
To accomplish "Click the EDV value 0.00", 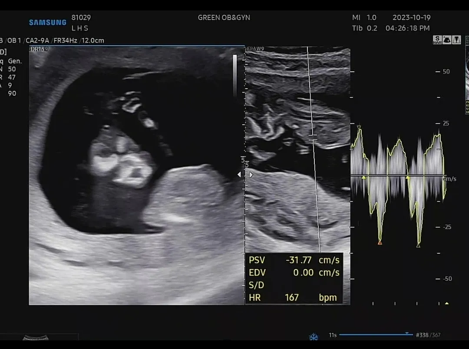I will [x=303, y=273].
